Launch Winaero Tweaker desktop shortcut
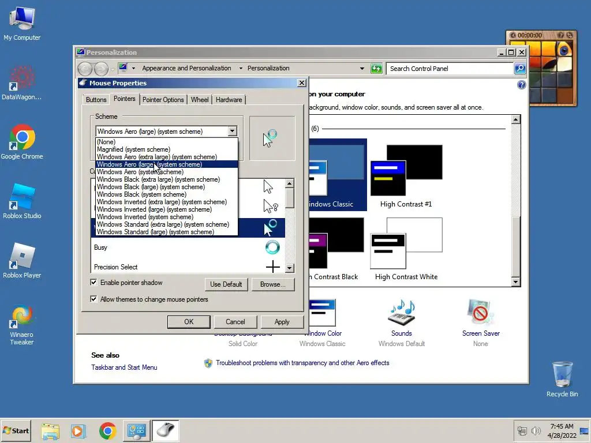The width and height of the screenshot is (591, 443). 22,325
